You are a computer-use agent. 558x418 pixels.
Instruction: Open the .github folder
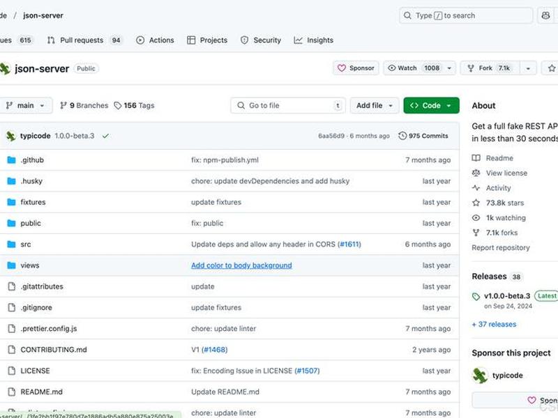point(32,160)
